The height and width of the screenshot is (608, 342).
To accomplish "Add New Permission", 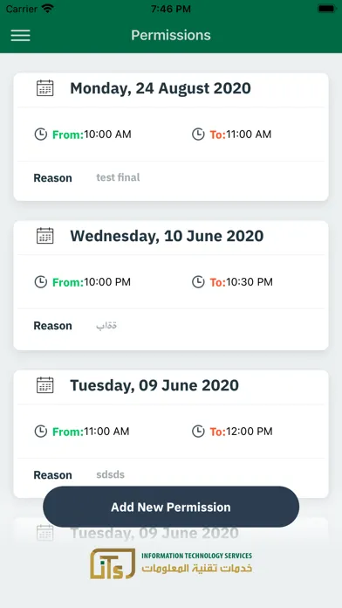I will [171, 507].
